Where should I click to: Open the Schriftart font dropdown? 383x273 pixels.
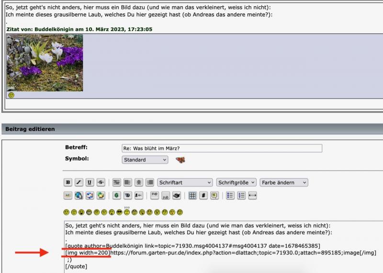(185, 182)
